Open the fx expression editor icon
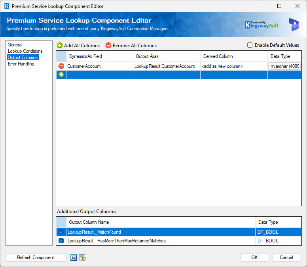Image resolution: width=307 pixels, height=267 pixels. coord(74,257)
